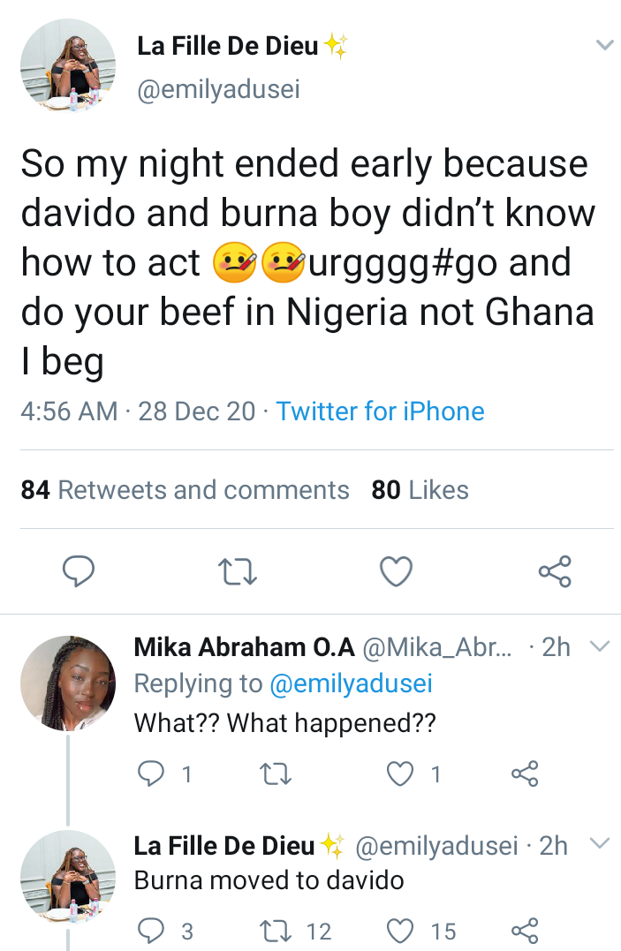Viewport: 621px width, 951px height.
Task: Expand options chevron on Mika Abraham's reply
Action: point(599,647)
